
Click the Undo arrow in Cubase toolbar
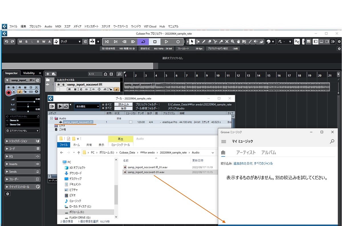[7, 42]
